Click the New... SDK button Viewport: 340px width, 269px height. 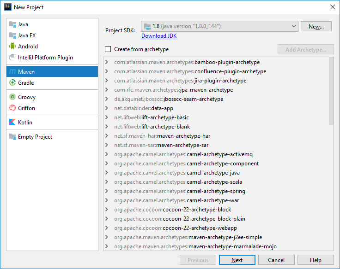pyautogui.click(x=316, y=27)
